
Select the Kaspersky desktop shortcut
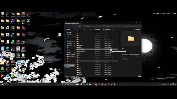coord(13,42)
